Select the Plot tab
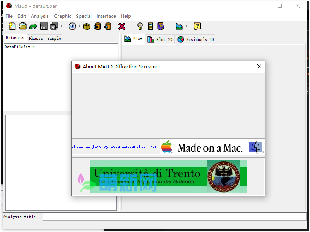310x232 pixels. [x=134, y=39]
